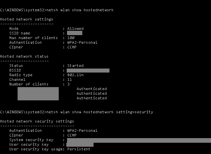Click the Channel value 11
This screenshot has width=211, height=154.
[70, 79]
